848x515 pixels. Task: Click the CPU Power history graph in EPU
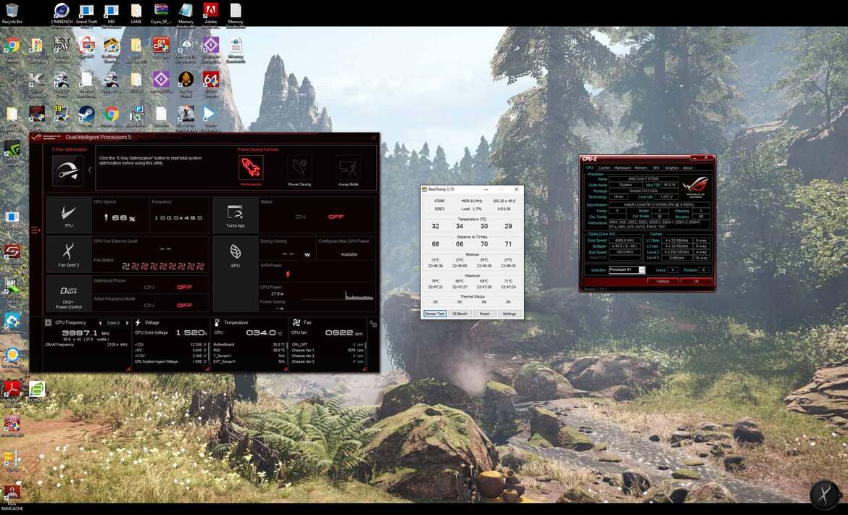pos(336,295)
